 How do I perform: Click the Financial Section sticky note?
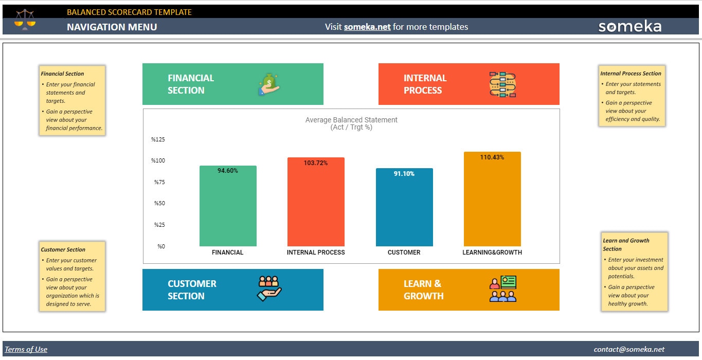pyautogui.click(x=71, y=100)
